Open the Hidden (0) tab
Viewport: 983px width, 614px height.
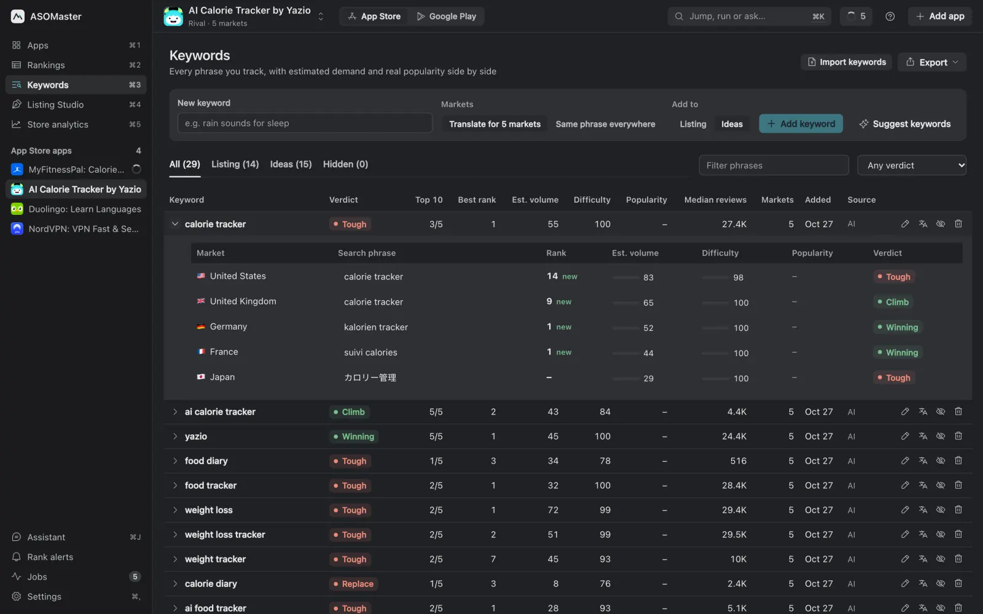coord(345,165)
